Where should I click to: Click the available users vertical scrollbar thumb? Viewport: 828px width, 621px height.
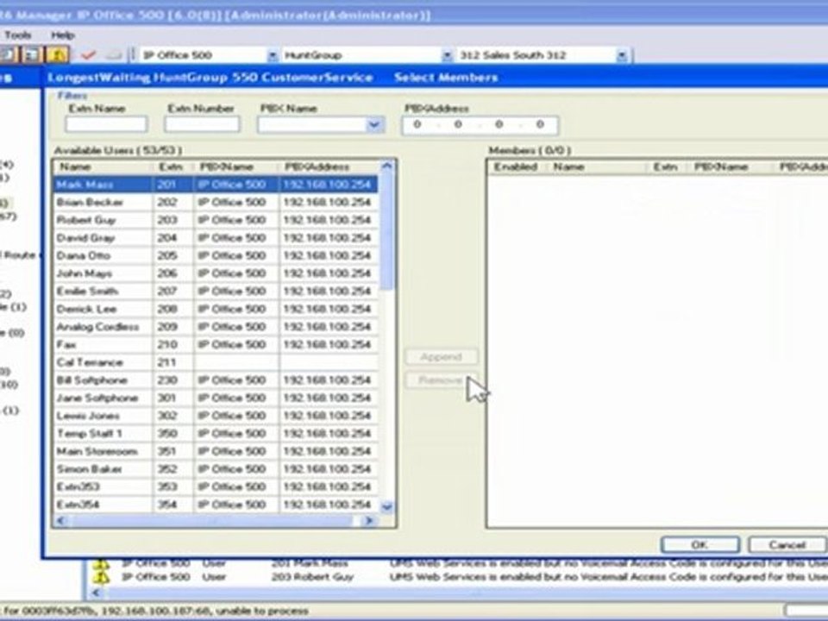click(x=387, y=232)
